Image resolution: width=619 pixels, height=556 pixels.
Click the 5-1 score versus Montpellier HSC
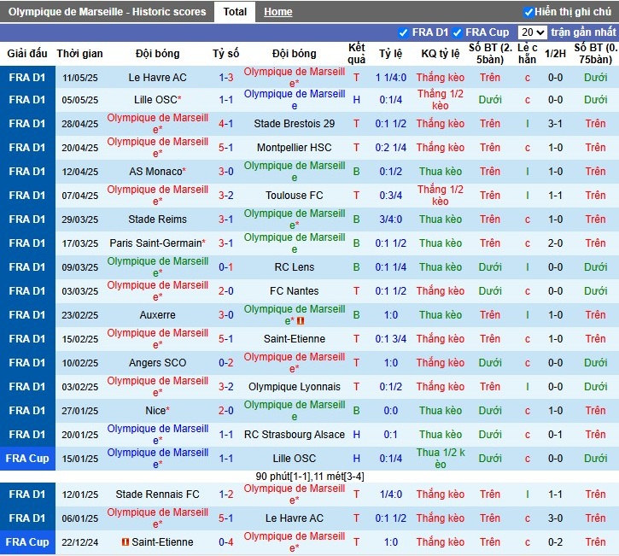coord(225,148)
